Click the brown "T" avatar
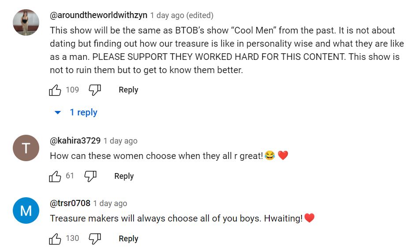 tap(26, 148)
